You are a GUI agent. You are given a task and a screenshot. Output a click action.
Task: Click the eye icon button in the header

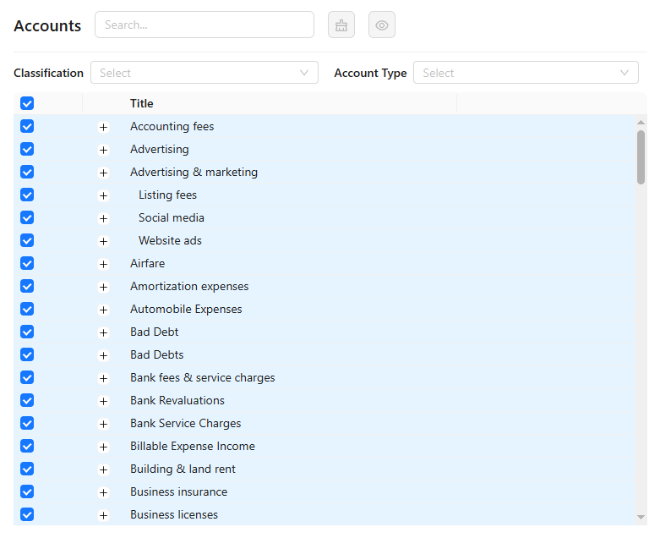tap(382, 25)
